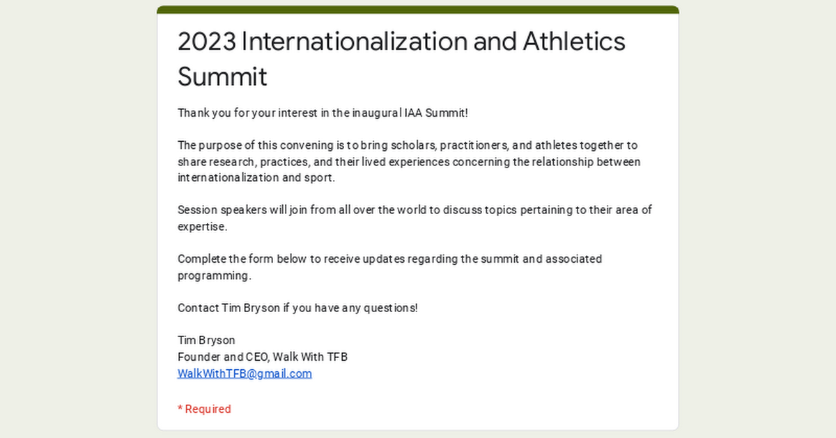Click the green header bar atop the form
The height and width of the screenshot is (438, 836).
[x=418, y=10]
